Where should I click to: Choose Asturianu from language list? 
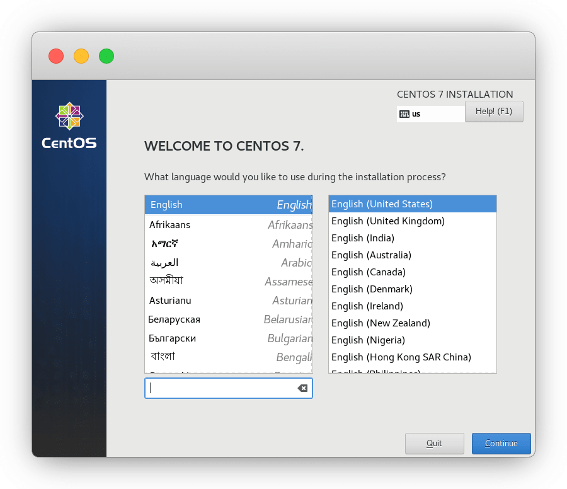click(228, 301)
